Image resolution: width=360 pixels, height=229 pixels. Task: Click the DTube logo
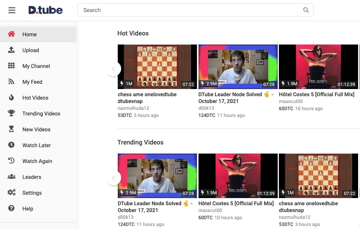(45, 10)
